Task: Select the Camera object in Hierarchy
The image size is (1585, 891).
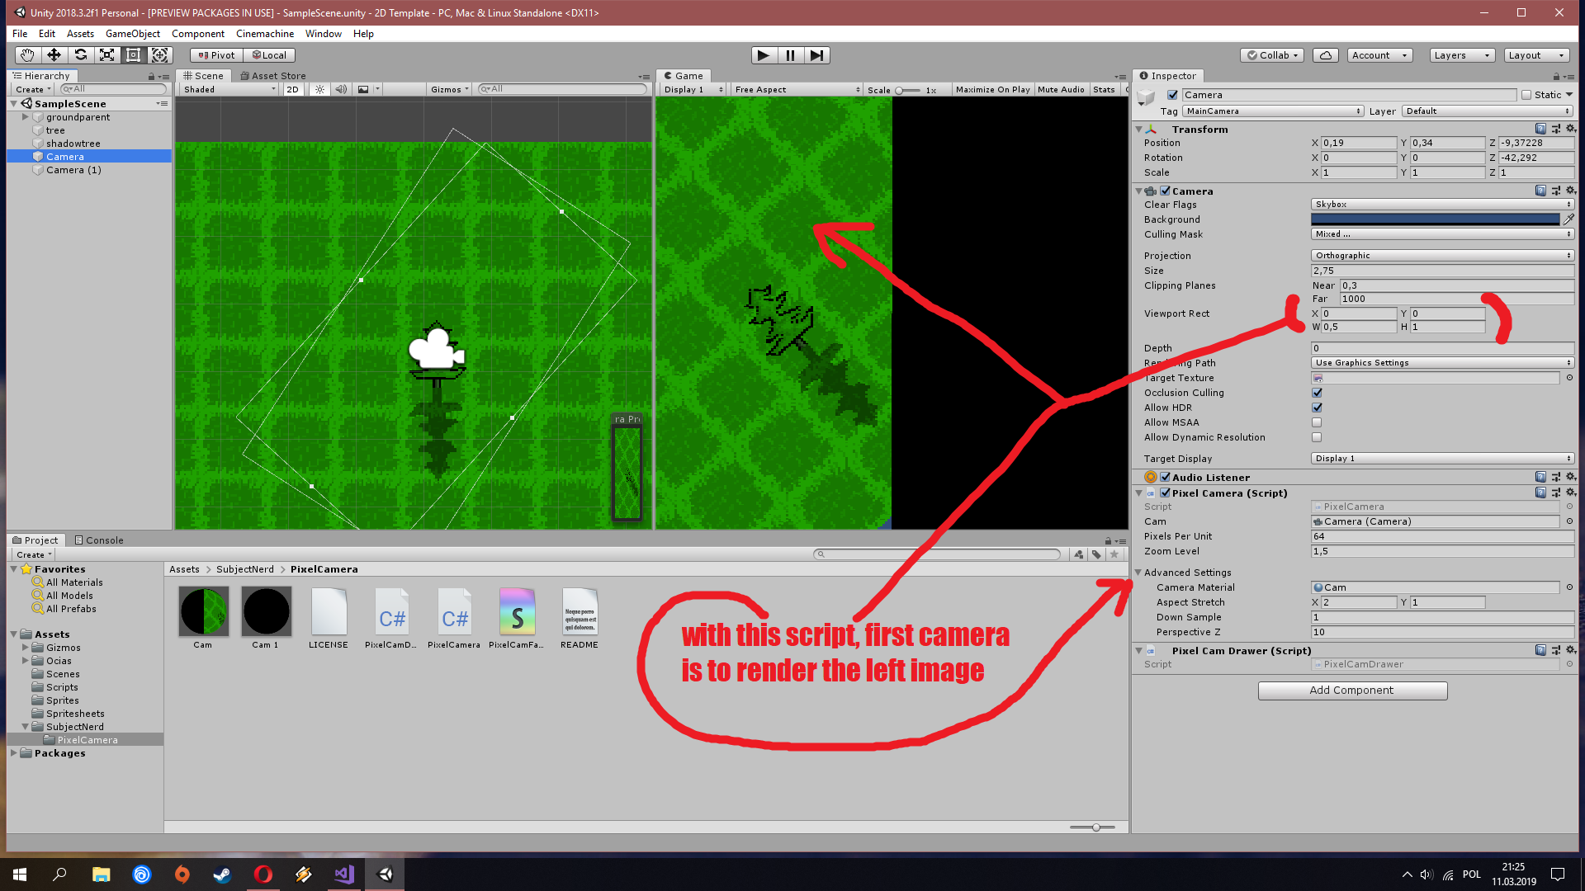Action: (x=64, y=156)
